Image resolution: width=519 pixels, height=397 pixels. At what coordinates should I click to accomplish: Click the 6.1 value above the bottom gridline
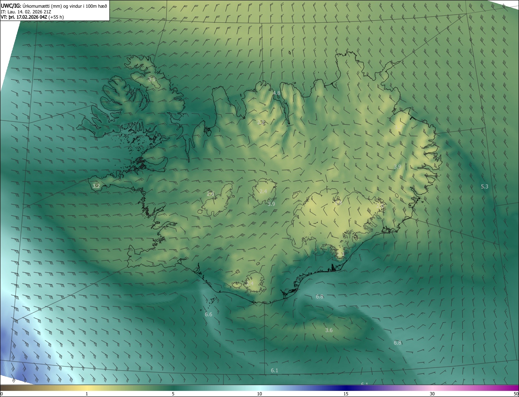click(275, 370)
